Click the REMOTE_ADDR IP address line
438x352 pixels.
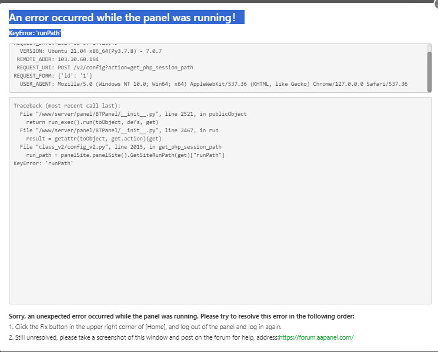pyautogui.click(x=58, y=59)
